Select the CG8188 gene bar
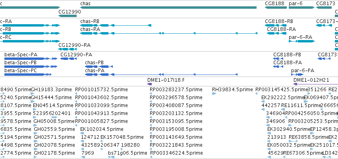The height and width of the screenshot is (159, 338). coord(276,8)
